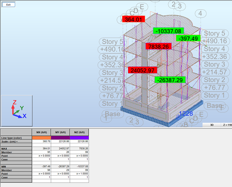Select the green -10337.08 value label
Screen dimensions: 232x187
(169, 31)
